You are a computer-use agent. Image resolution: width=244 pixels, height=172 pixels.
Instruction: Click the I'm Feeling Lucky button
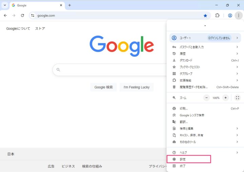click(137, 87)
